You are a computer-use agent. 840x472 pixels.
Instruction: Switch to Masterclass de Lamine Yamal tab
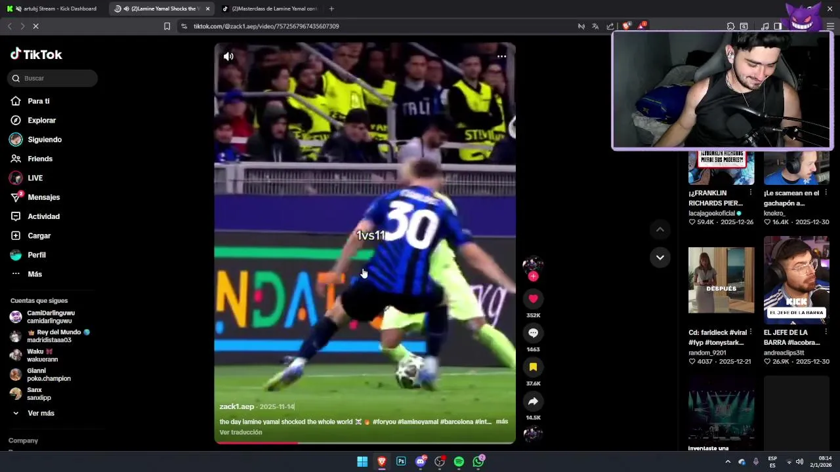click(269, 9)
